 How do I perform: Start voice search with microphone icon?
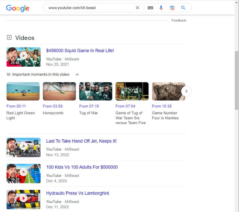(161, 8)
